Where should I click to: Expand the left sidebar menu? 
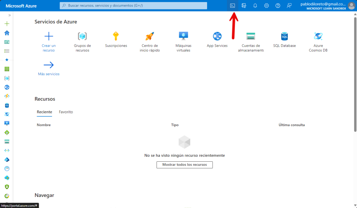click(9, 15)
